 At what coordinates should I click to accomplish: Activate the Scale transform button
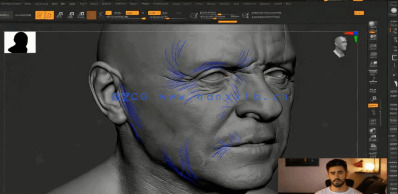point(70,15)
